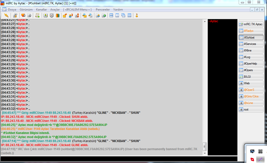Screen dimensions: 267x163
Task: Open the @OperS window
Action: (x=251, y=90)
